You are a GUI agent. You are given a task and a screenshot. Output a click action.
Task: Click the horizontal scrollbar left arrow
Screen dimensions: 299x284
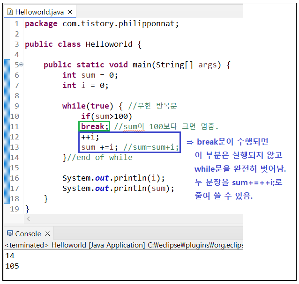[x=29, y=218]
